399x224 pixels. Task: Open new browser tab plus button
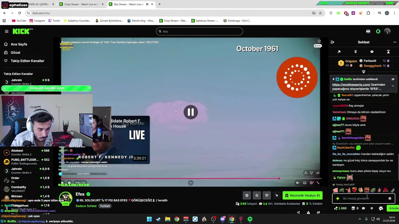[159, 4]
